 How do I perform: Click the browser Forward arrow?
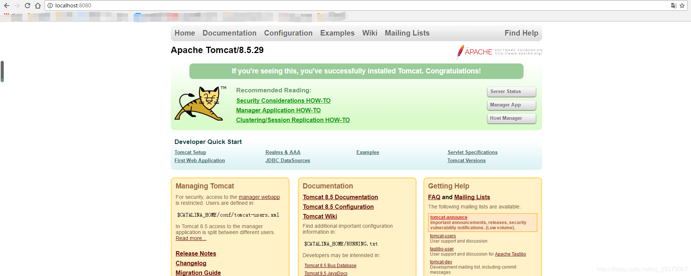click(17, 6)
